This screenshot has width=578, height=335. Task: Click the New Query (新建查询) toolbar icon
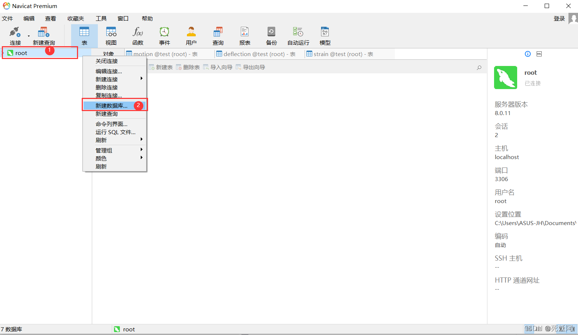click(44, 36)
